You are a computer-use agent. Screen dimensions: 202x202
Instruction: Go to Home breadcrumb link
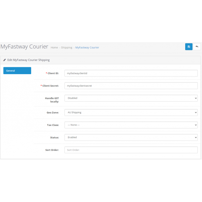tap(54, 48)
